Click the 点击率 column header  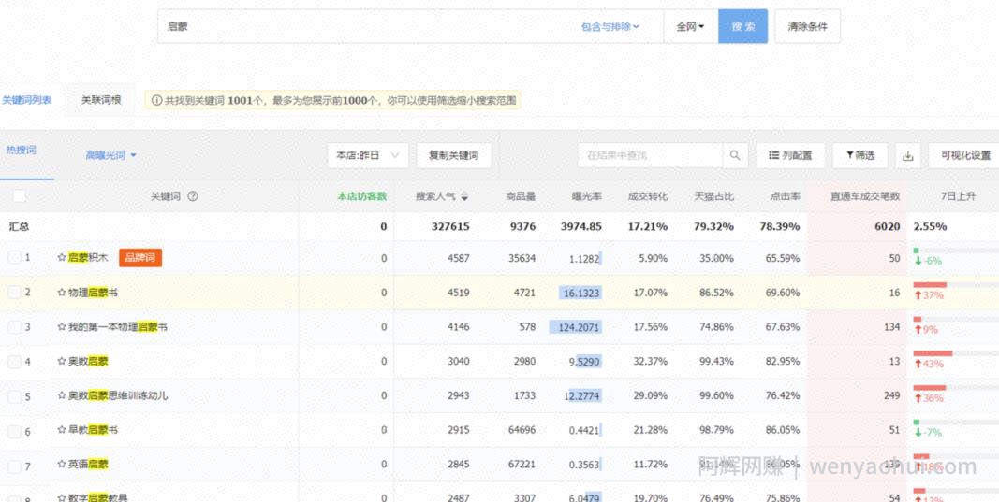(786, 196)
